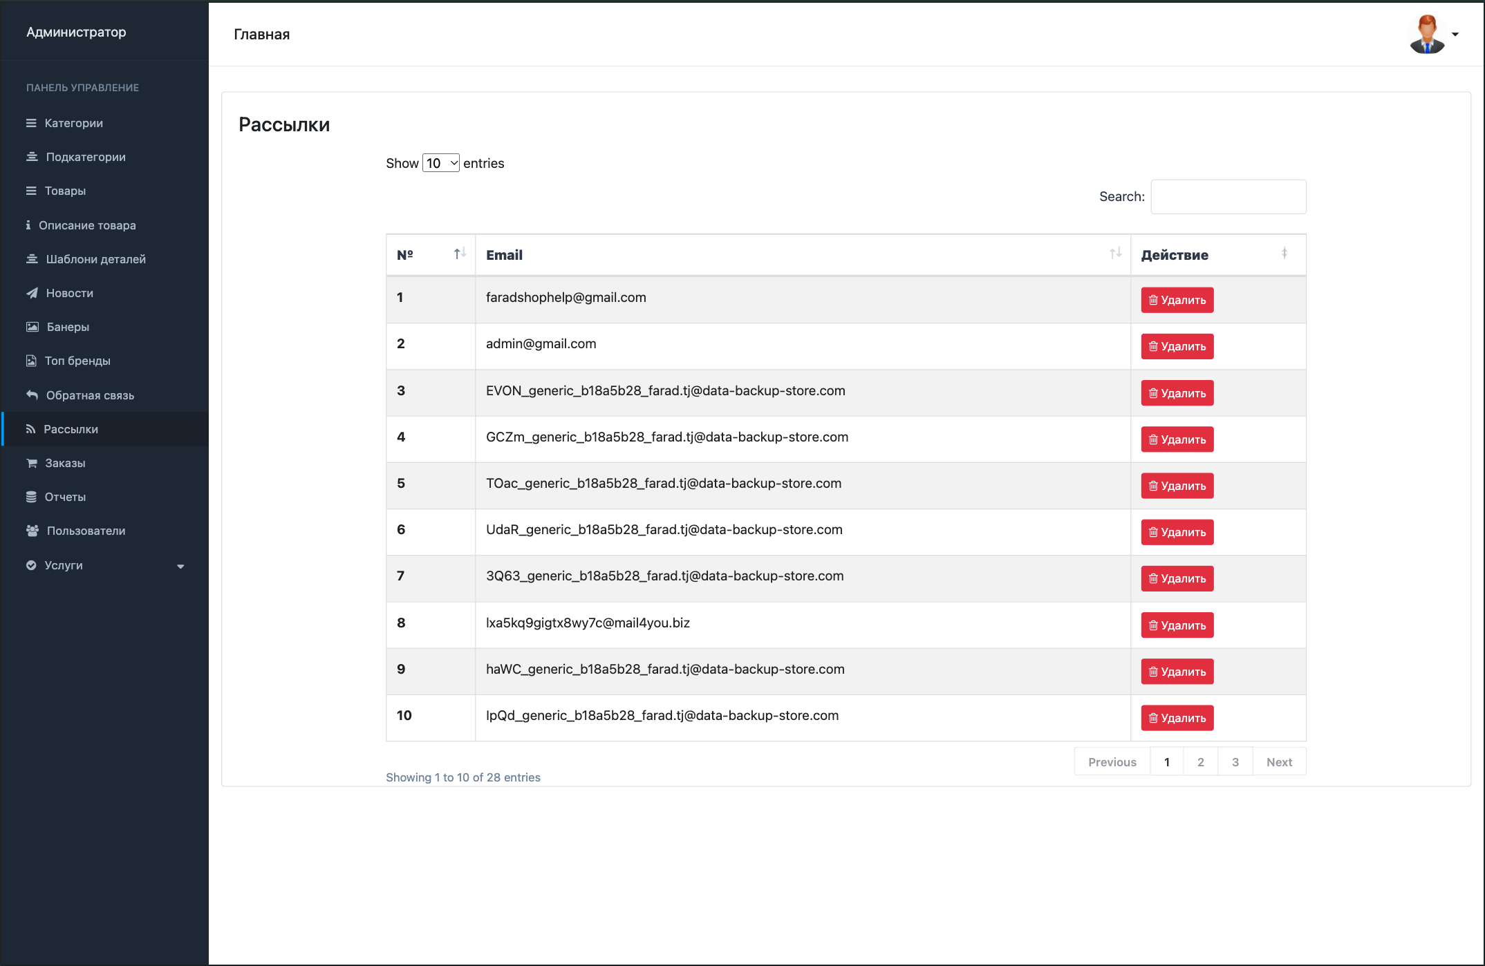Click the Showing 1 to 10 of 28 entries text

point(463,777)
